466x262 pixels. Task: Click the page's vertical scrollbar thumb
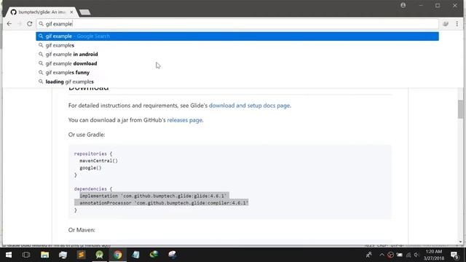[460, 108]
